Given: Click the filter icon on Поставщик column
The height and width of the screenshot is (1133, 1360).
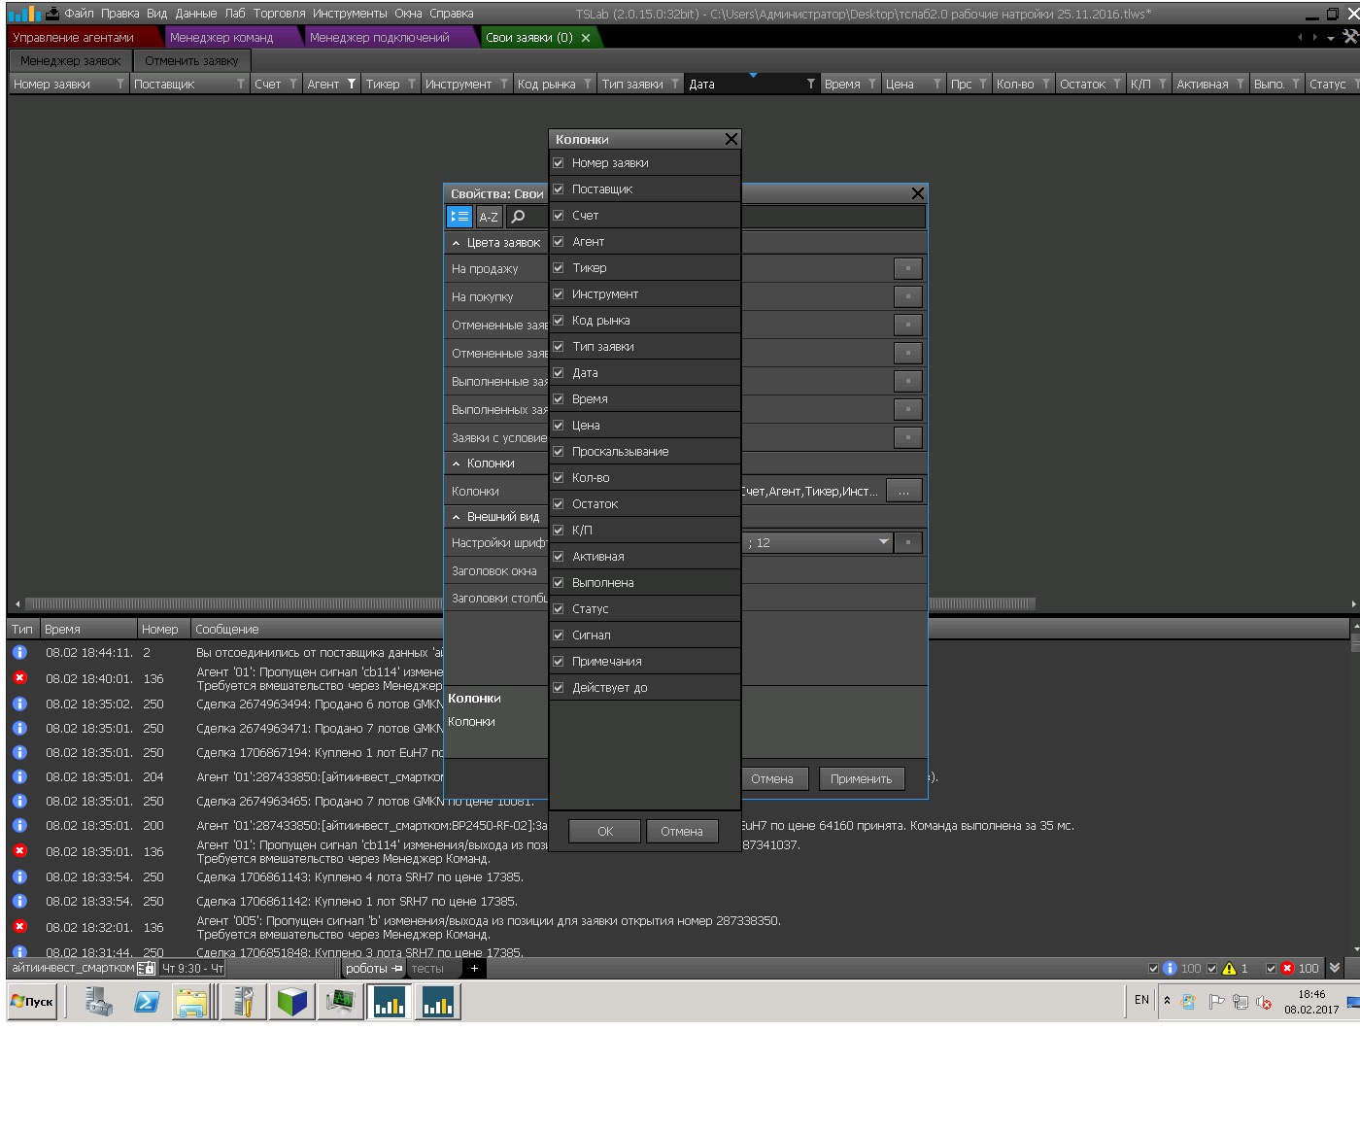Looking at the screenshot, I should tap(241, 85).
